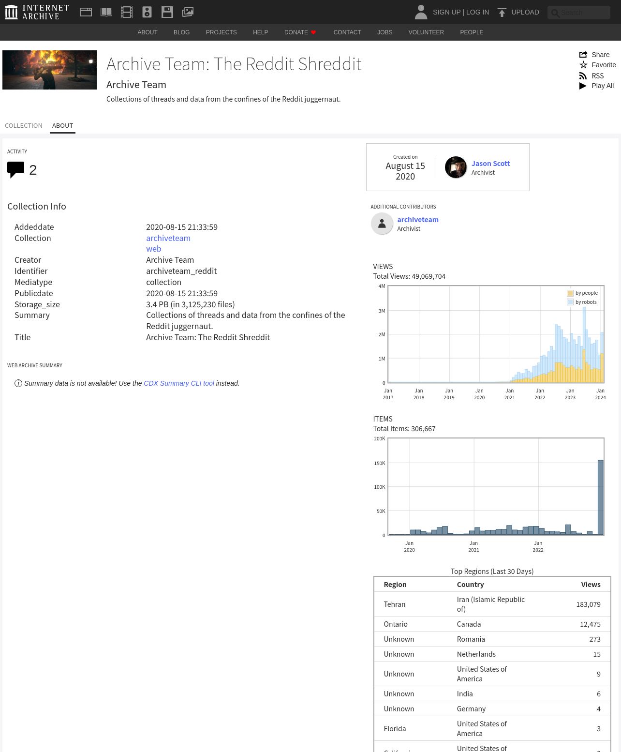Click the Country column header

coord(470,585)
